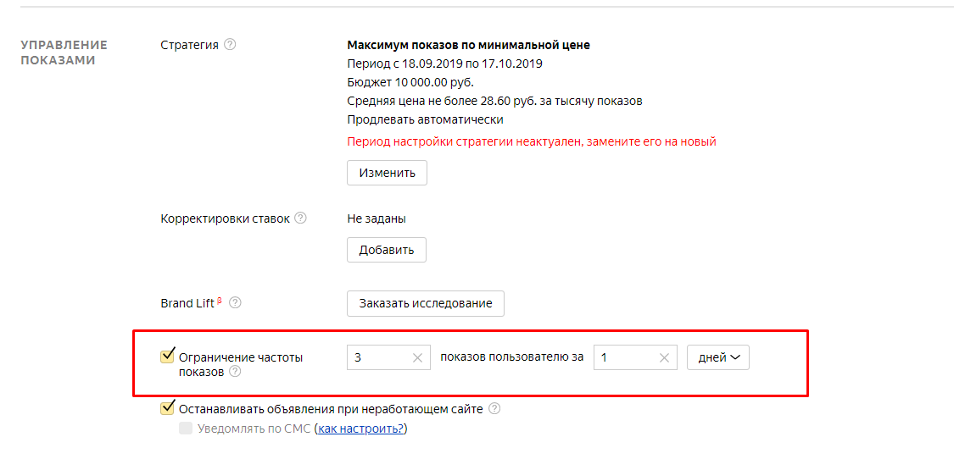Click the beta superscript next to Brand Lift
Image resolution: width=954 pixels, height=459 pixels.
[220, 300]
